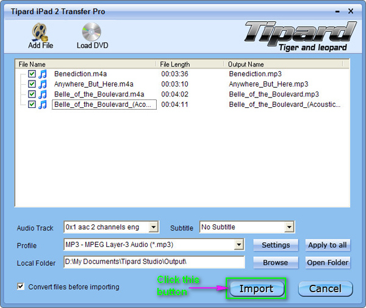Image resolution: width=366 pixels, height=308 pixels.
Task: Click output name Belle_of_the_Boulevard_(Acoustic...
Action: click(x=284, y=104)
